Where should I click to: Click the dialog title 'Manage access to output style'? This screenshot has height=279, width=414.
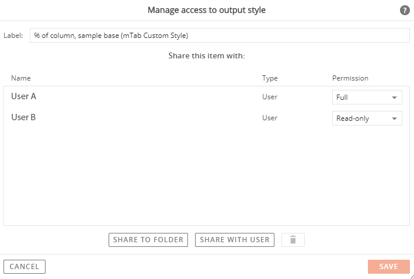coord(207,10)
